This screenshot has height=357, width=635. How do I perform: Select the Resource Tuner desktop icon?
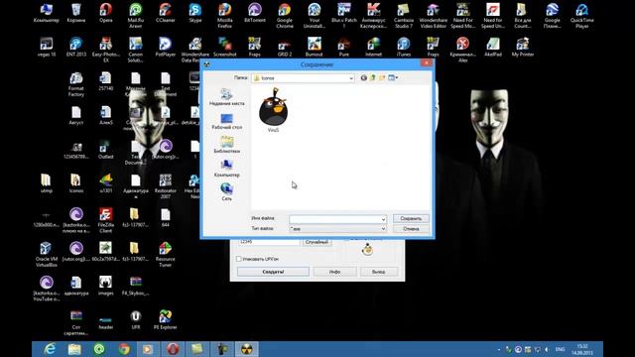166,255
